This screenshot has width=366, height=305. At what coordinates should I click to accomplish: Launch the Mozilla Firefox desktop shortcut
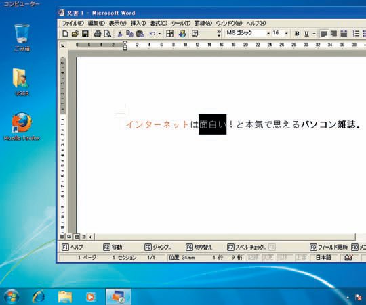pyautogui.click(x=22, y=126)
